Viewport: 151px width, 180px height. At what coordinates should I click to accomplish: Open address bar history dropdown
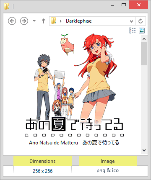tap(131, 21)
